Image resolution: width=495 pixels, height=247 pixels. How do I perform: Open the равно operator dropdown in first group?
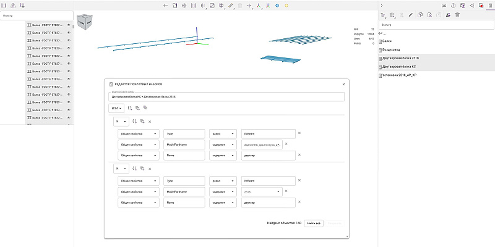pyautogui.click(x=223, y=133)
